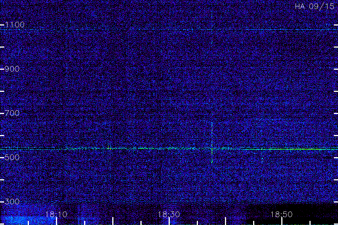338x225 pixels.
Task: Click the HA 09/15 date label
Action: (315, 6)
